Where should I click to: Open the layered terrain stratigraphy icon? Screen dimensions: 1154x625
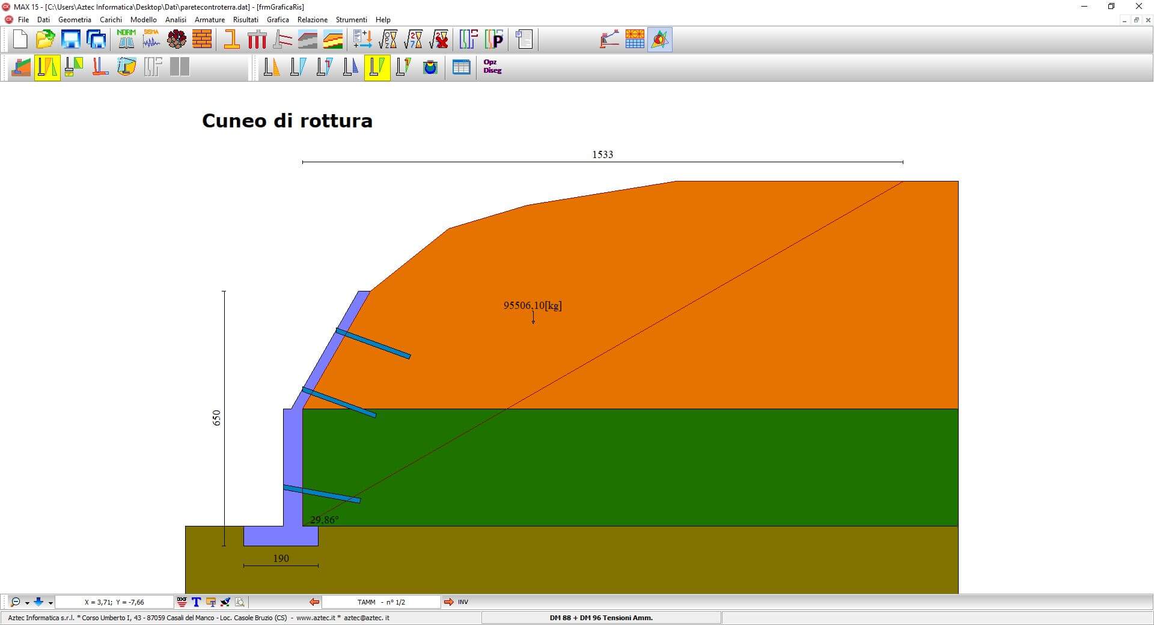pyautogui.click(x=333, y=40)
